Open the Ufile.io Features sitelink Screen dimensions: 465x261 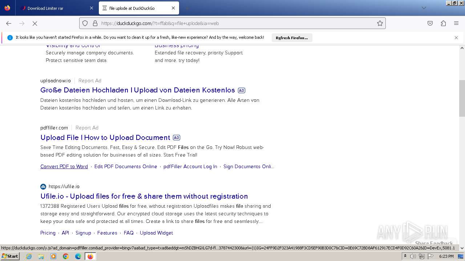click(107, 233)
